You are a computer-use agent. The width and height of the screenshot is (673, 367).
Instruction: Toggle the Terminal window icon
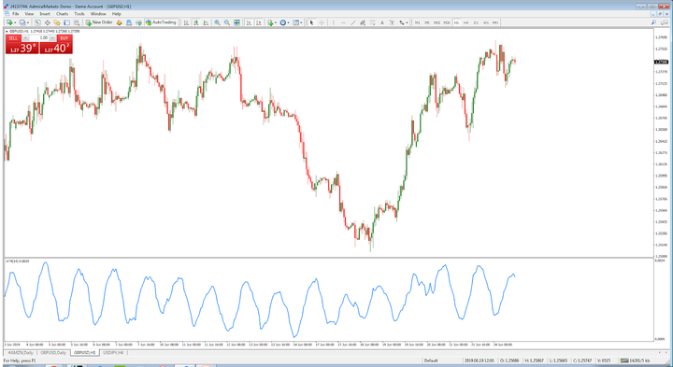(x=66, y=22)
